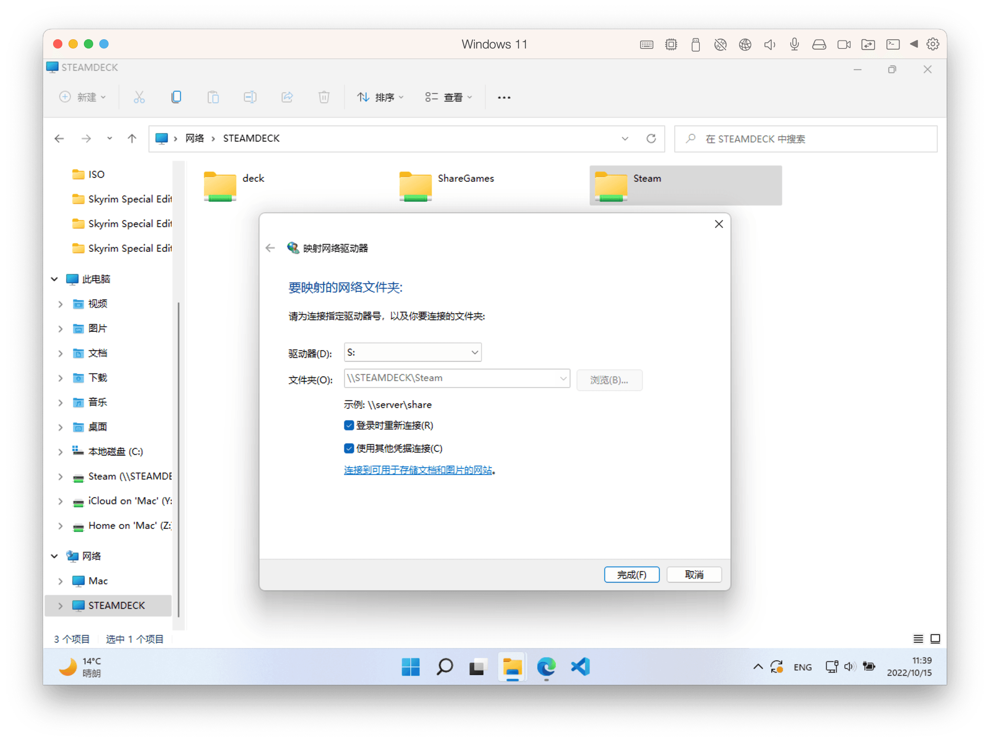Collapse the 网络 tree node

click(55, 556)
